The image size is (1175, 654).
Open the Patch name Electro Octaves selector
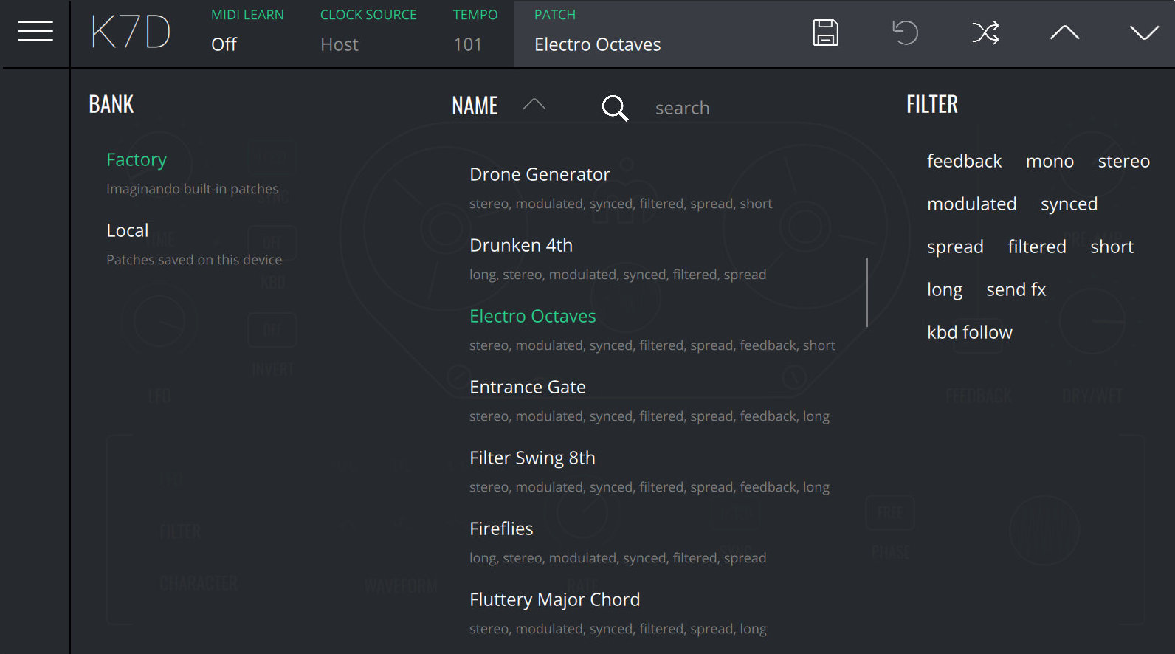[x=597, y=45]
